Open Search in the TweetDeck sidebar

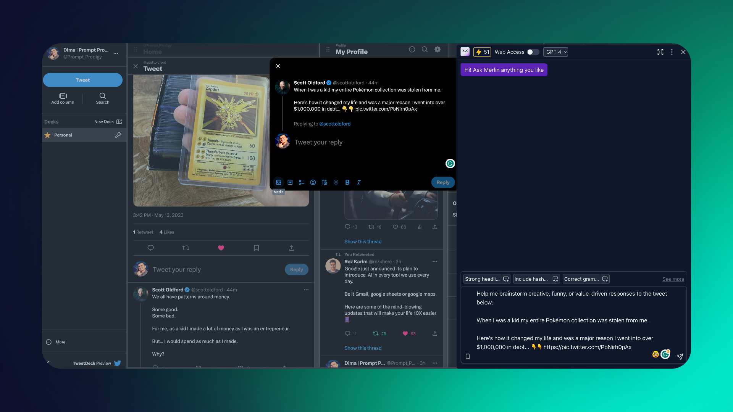(102, 98)
